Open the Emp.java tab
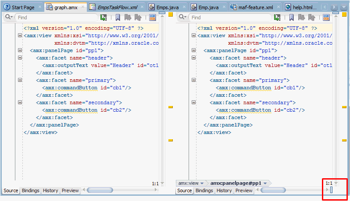The width and height of the screenshot is (350, 201). 208,7
